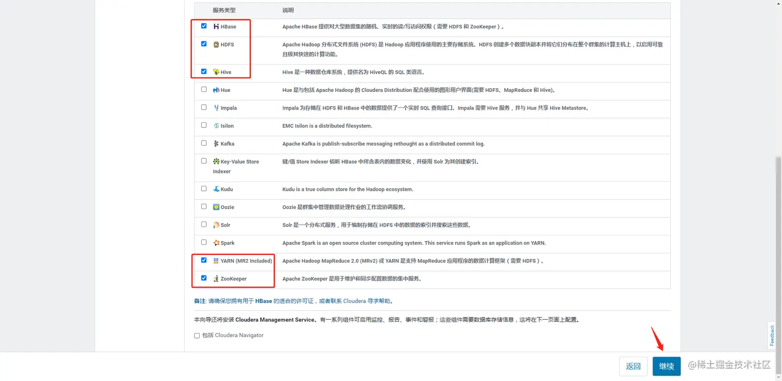Screen dimensions: 782x381
Task: Click the Apache Spark description text
Action: click(414, 243)
